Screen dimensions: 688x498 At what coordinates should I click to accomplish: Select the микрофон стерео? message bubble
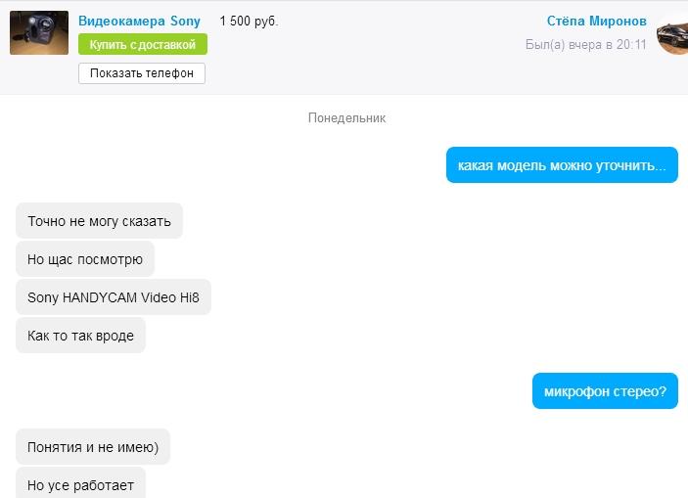pyautogui.click(x=605, y=391)
